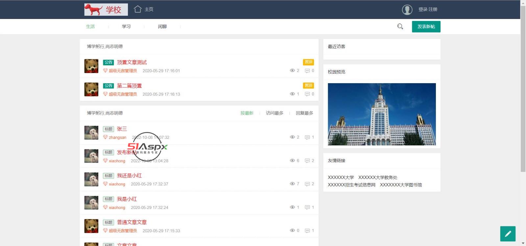Click the comment icon on 我还是小红
This screenshot has height=246, width=526.
[307, 184]
